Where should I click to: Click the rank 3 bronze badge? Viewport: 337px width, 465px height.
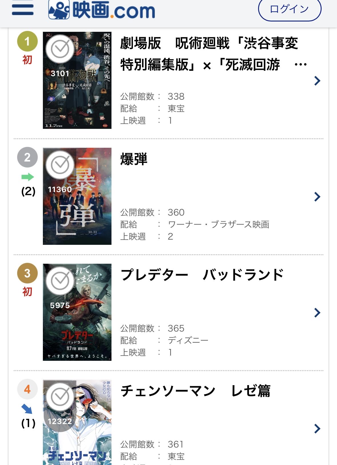[27, 273]
